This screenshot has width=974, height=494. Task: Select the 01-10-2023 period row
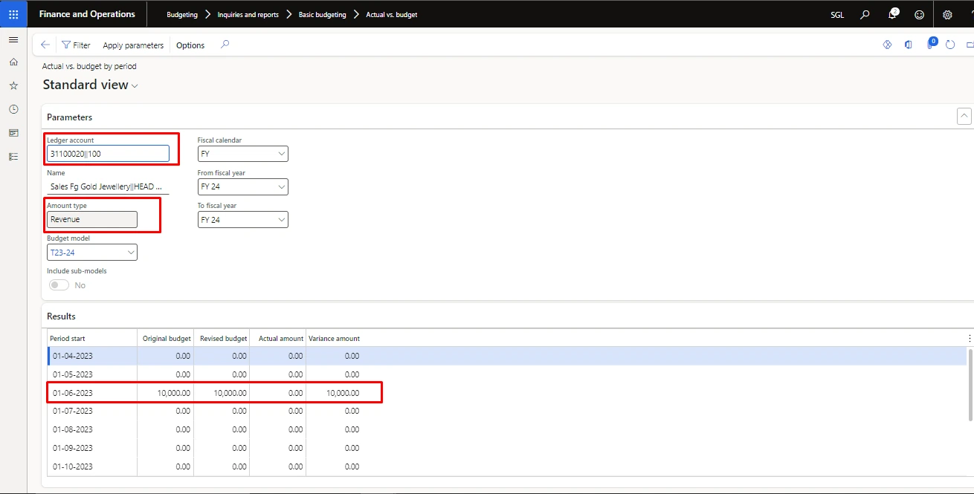click(x=506, y=467)
